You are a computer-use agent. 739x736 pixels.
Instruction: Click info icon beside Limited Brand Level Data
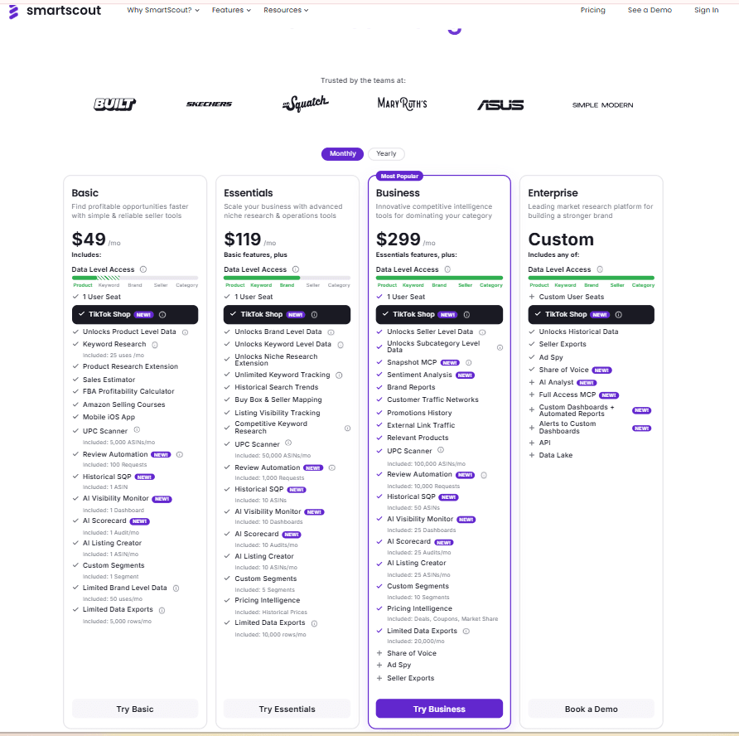tap(176, 588)
